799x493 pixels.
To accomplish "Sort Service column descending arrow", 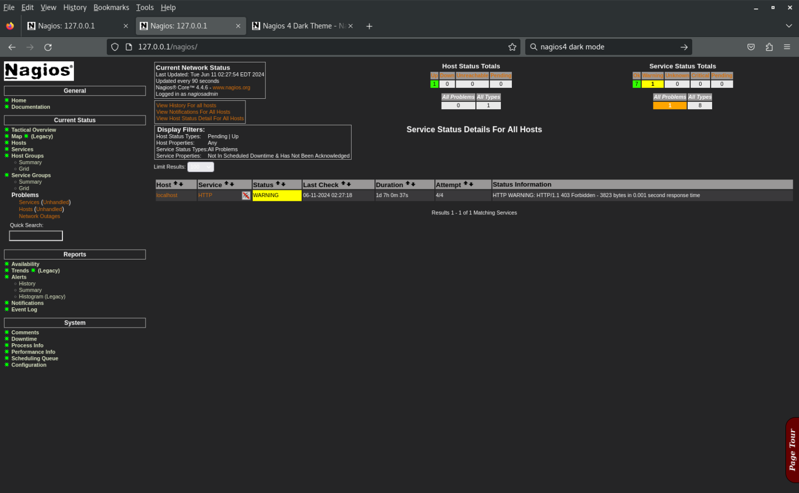I will (231, 184).
